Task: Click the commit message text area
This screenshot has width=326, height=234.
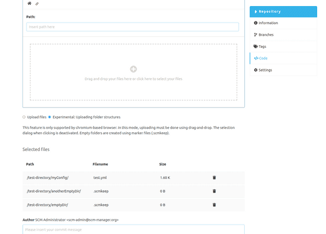Action: coord(134,230)
